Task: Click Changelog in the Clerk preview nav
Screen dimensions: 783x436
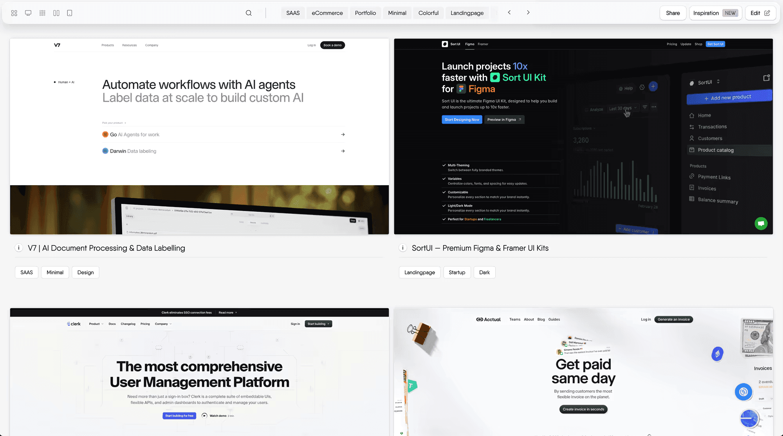Action: pos(128,324)
